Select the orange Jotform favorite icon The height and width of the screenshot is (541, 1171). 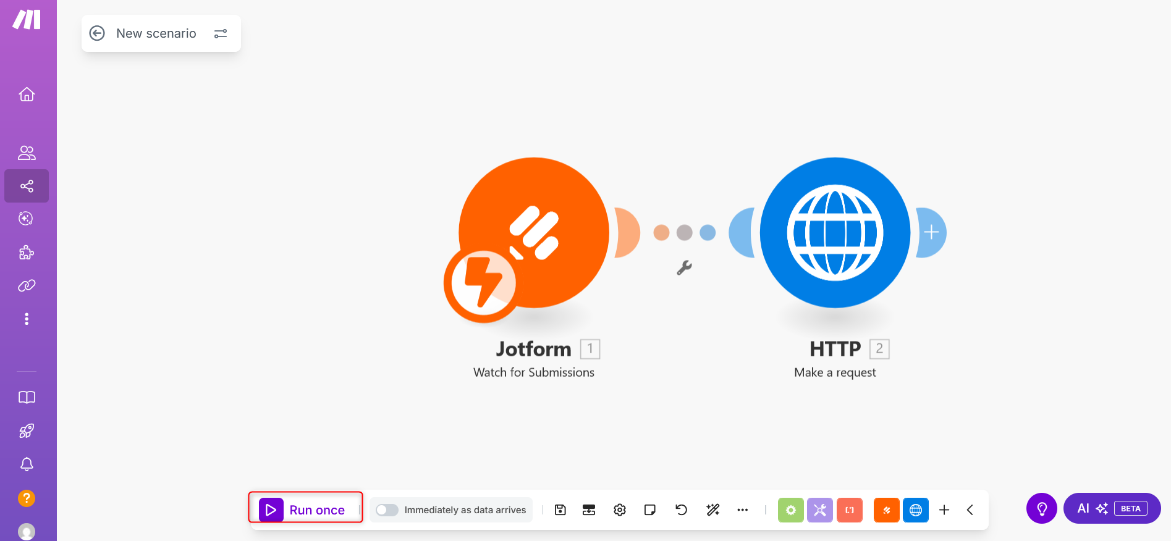click(887, 510)
